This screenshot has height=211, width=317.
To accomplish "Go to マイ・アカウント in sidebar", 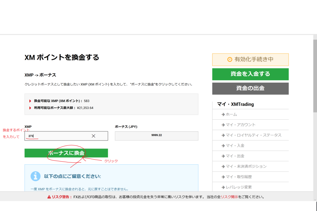I will (241, 125).
